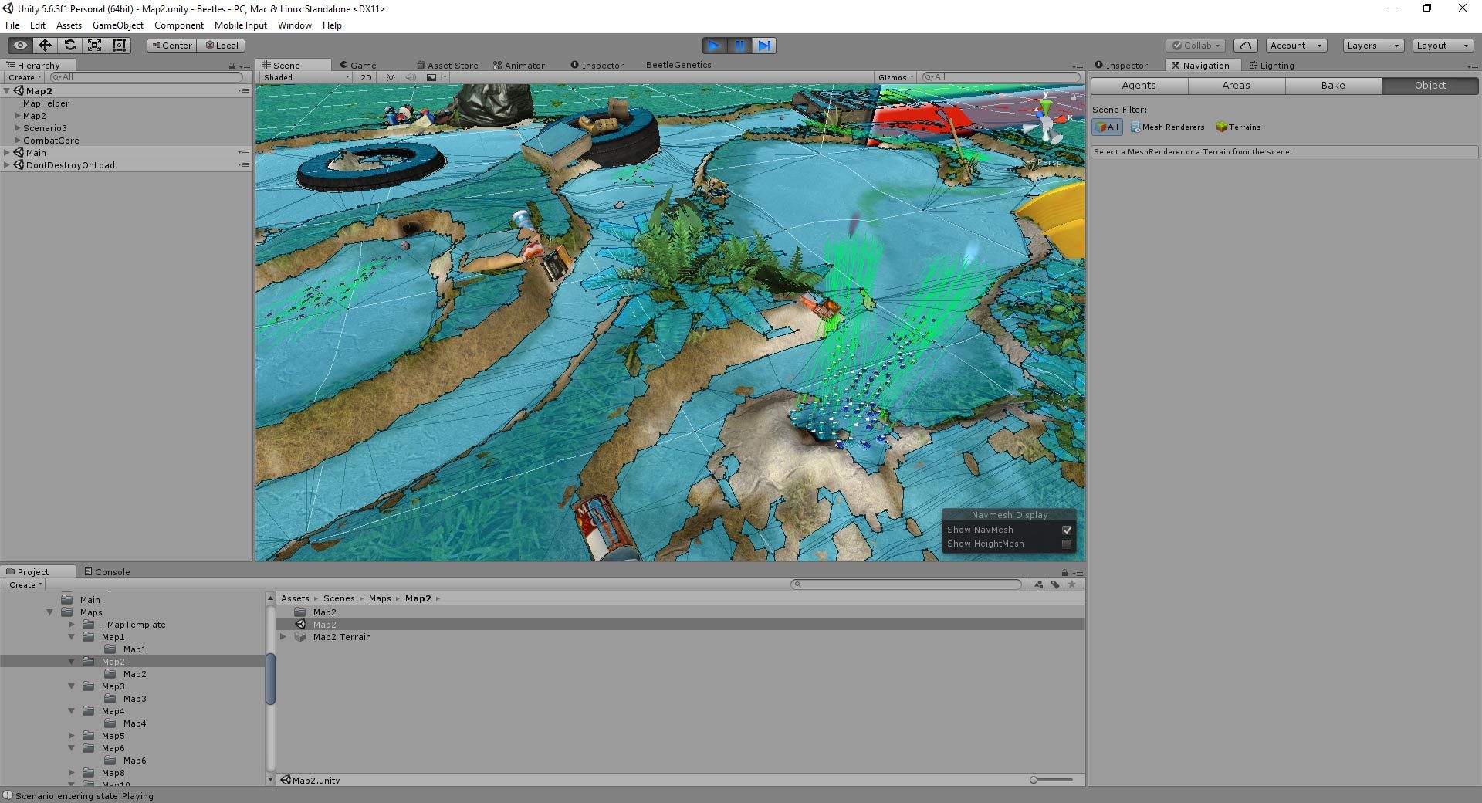The width and height of the screenshot is (1482, 803).
Task: Toggle scene lighting icon
Action: coord(391,77)
